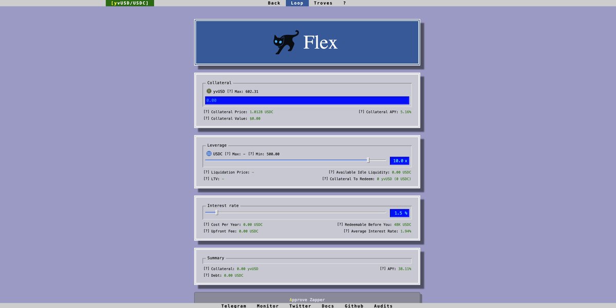Open help tooltip for Liquidation Price
The height and width of the screenshot is (308, 616).
pyautogui.click(x=206, y=172)
